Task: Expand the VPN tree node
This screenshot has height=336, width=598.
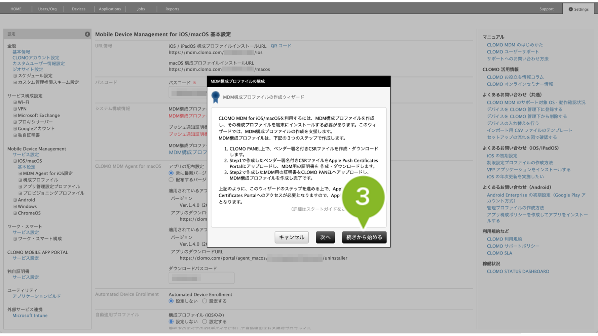Action: (15, 109)
